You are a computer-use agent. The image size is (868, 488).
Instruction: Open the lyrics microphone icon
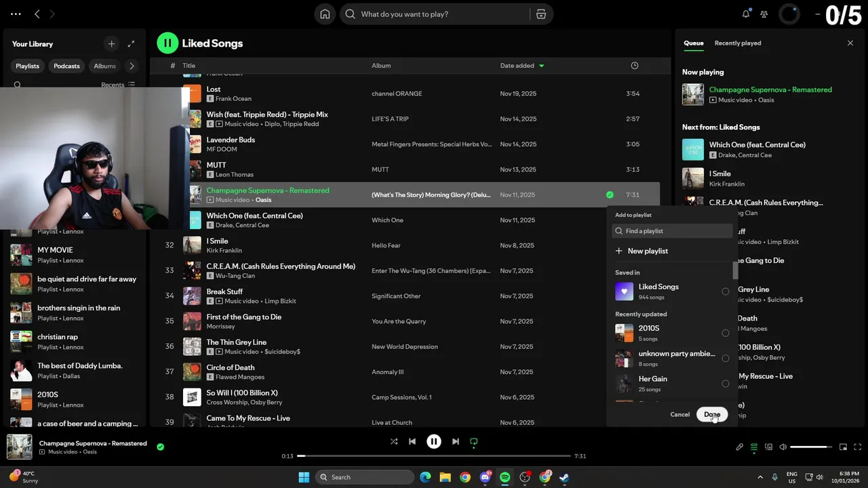point(740,447)
